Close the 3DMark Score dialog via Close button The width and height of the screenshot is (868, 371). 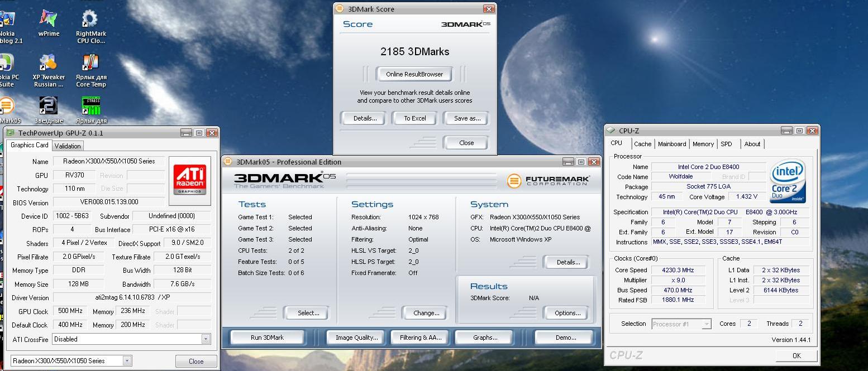466,143
